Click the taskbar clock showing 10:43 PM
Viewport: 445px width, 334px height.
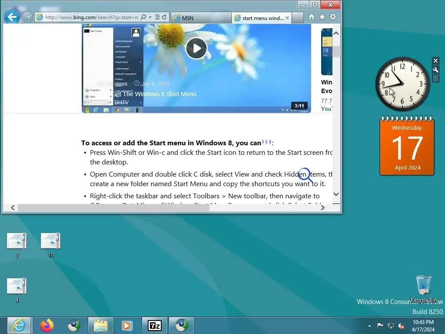coord(423,326)
